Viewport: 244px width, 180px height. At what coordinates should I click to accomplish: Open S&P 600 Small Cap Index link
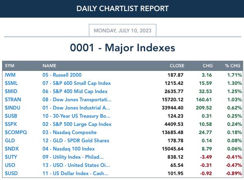point(76,83)
